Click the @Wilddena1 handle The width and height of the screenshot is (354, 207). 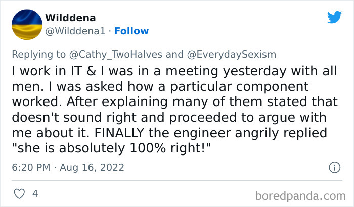75,31
